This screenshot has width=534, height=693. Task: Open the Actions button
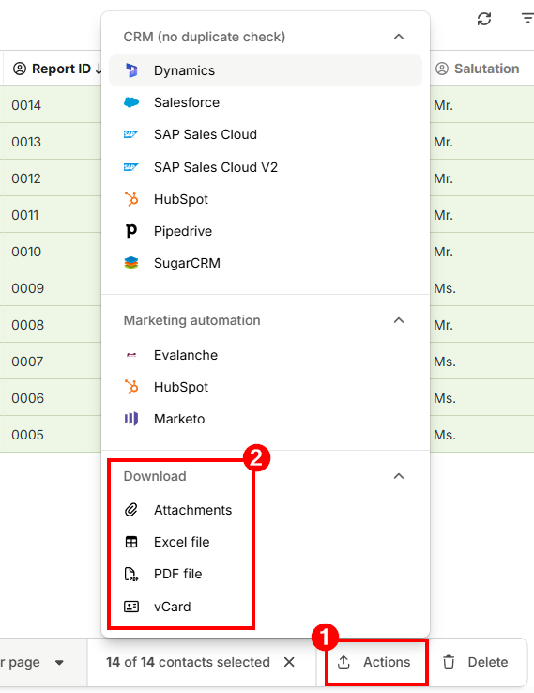click(374, 662)
